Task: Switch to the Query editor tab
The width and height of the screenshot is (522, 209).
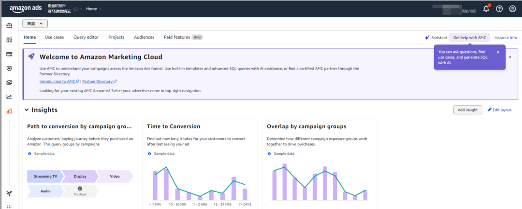Action: click(x=86, y=37)
